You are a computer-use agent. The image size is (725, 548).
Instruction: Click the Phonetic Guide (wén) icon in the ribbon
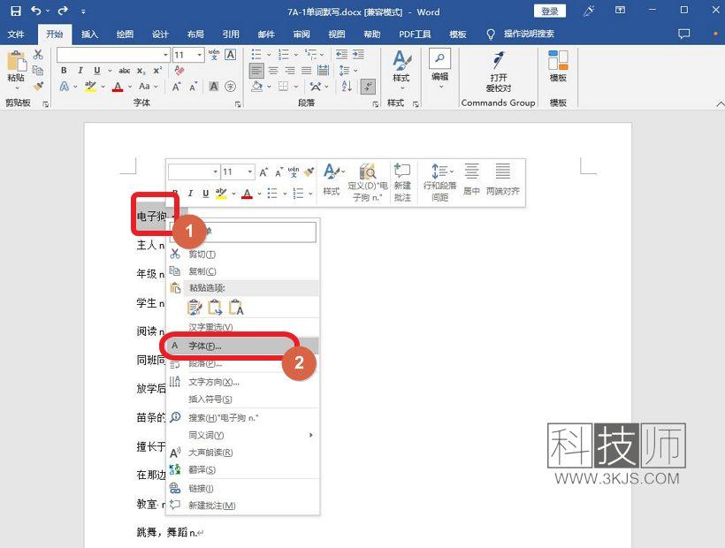tap(214, 55)
